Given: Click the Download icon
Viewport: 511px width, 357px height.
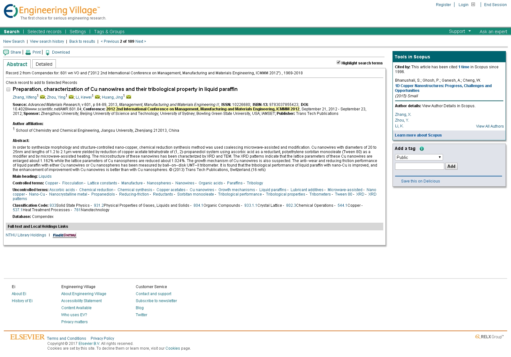Looking at the screenshot, I should 48,53.
